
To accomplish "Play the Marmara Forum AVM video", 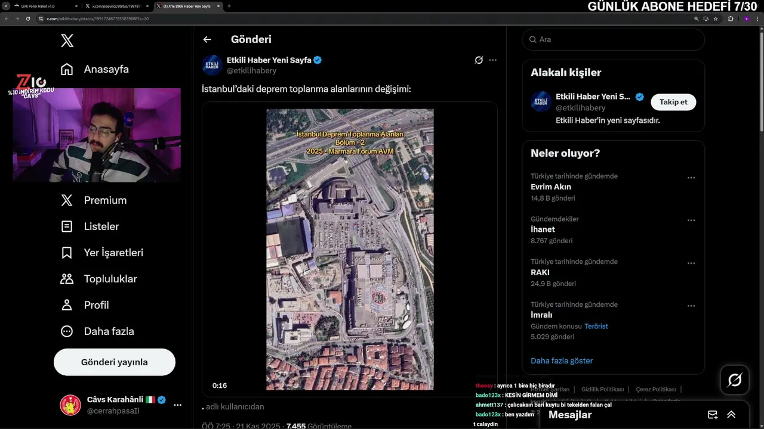I will 350,249.
